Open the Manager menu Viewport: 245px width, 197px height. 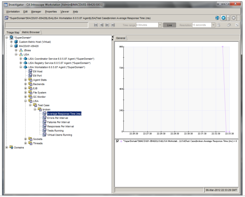coord(35,11)
